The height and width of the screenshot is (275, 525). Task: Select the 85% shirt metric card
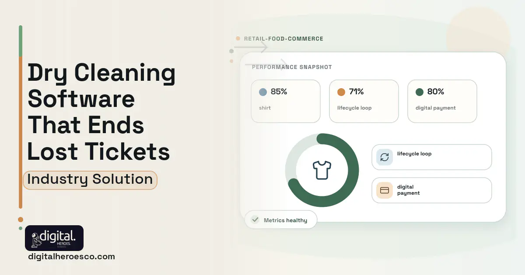(x=286, y=101)
